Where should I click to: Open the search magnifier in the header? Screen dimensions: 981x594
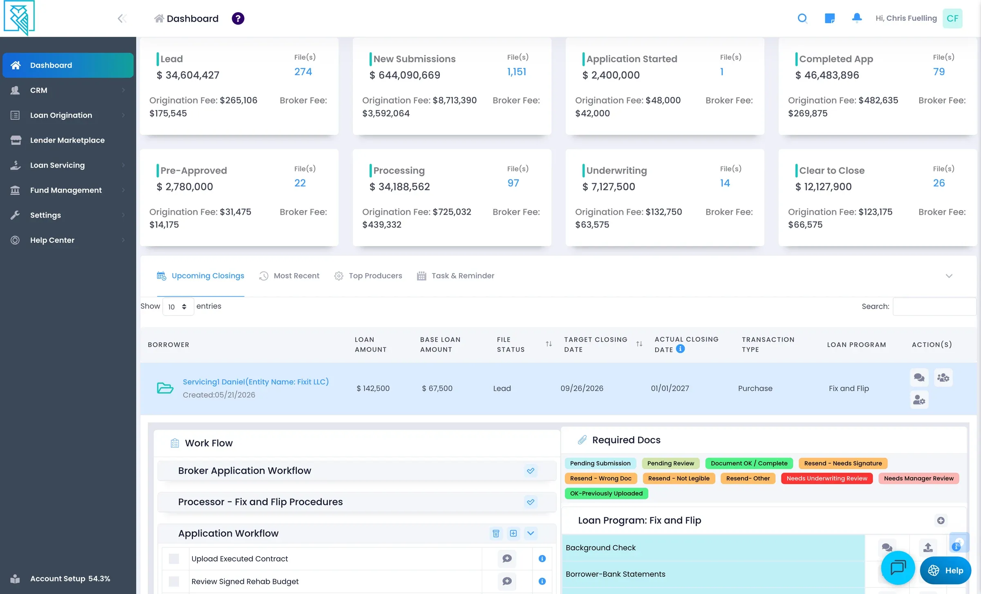pos(802,18)
